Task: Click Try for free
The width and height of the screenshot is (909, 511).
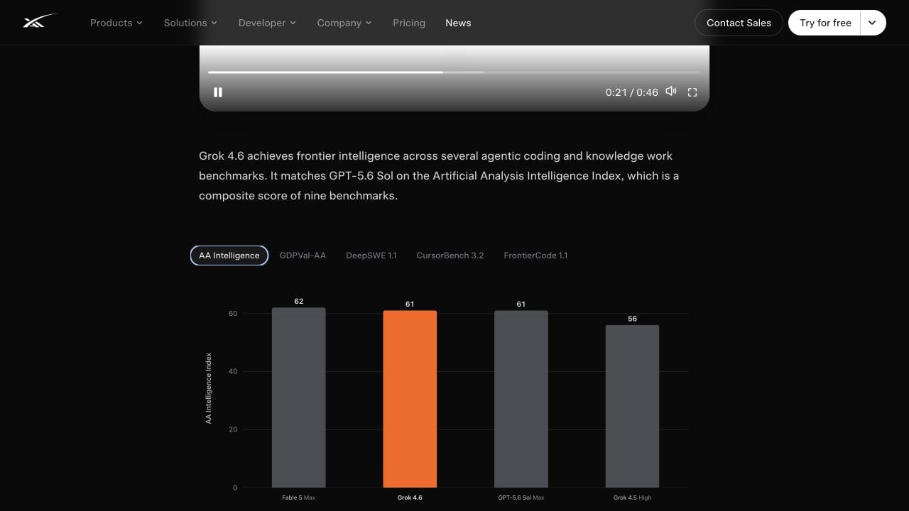Action: point(825,23)
